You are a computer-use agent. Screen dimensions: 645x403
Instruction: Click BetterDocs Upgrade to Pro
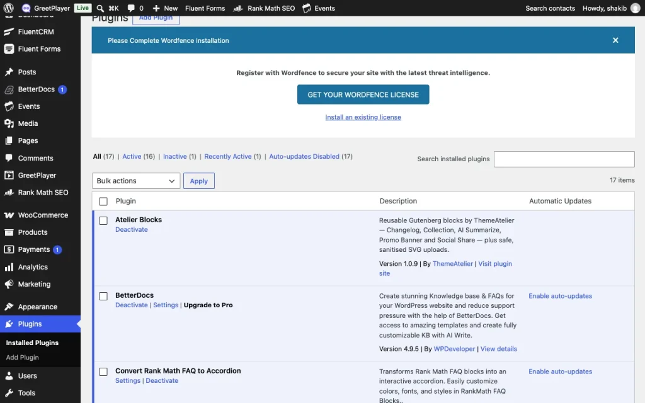point(208,305)
